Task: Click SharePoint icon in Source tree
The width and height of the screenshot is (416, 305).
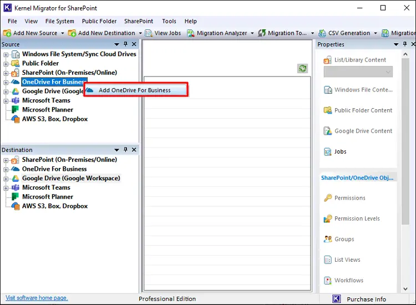Action: pyautogui.click(x=16, y=73)
